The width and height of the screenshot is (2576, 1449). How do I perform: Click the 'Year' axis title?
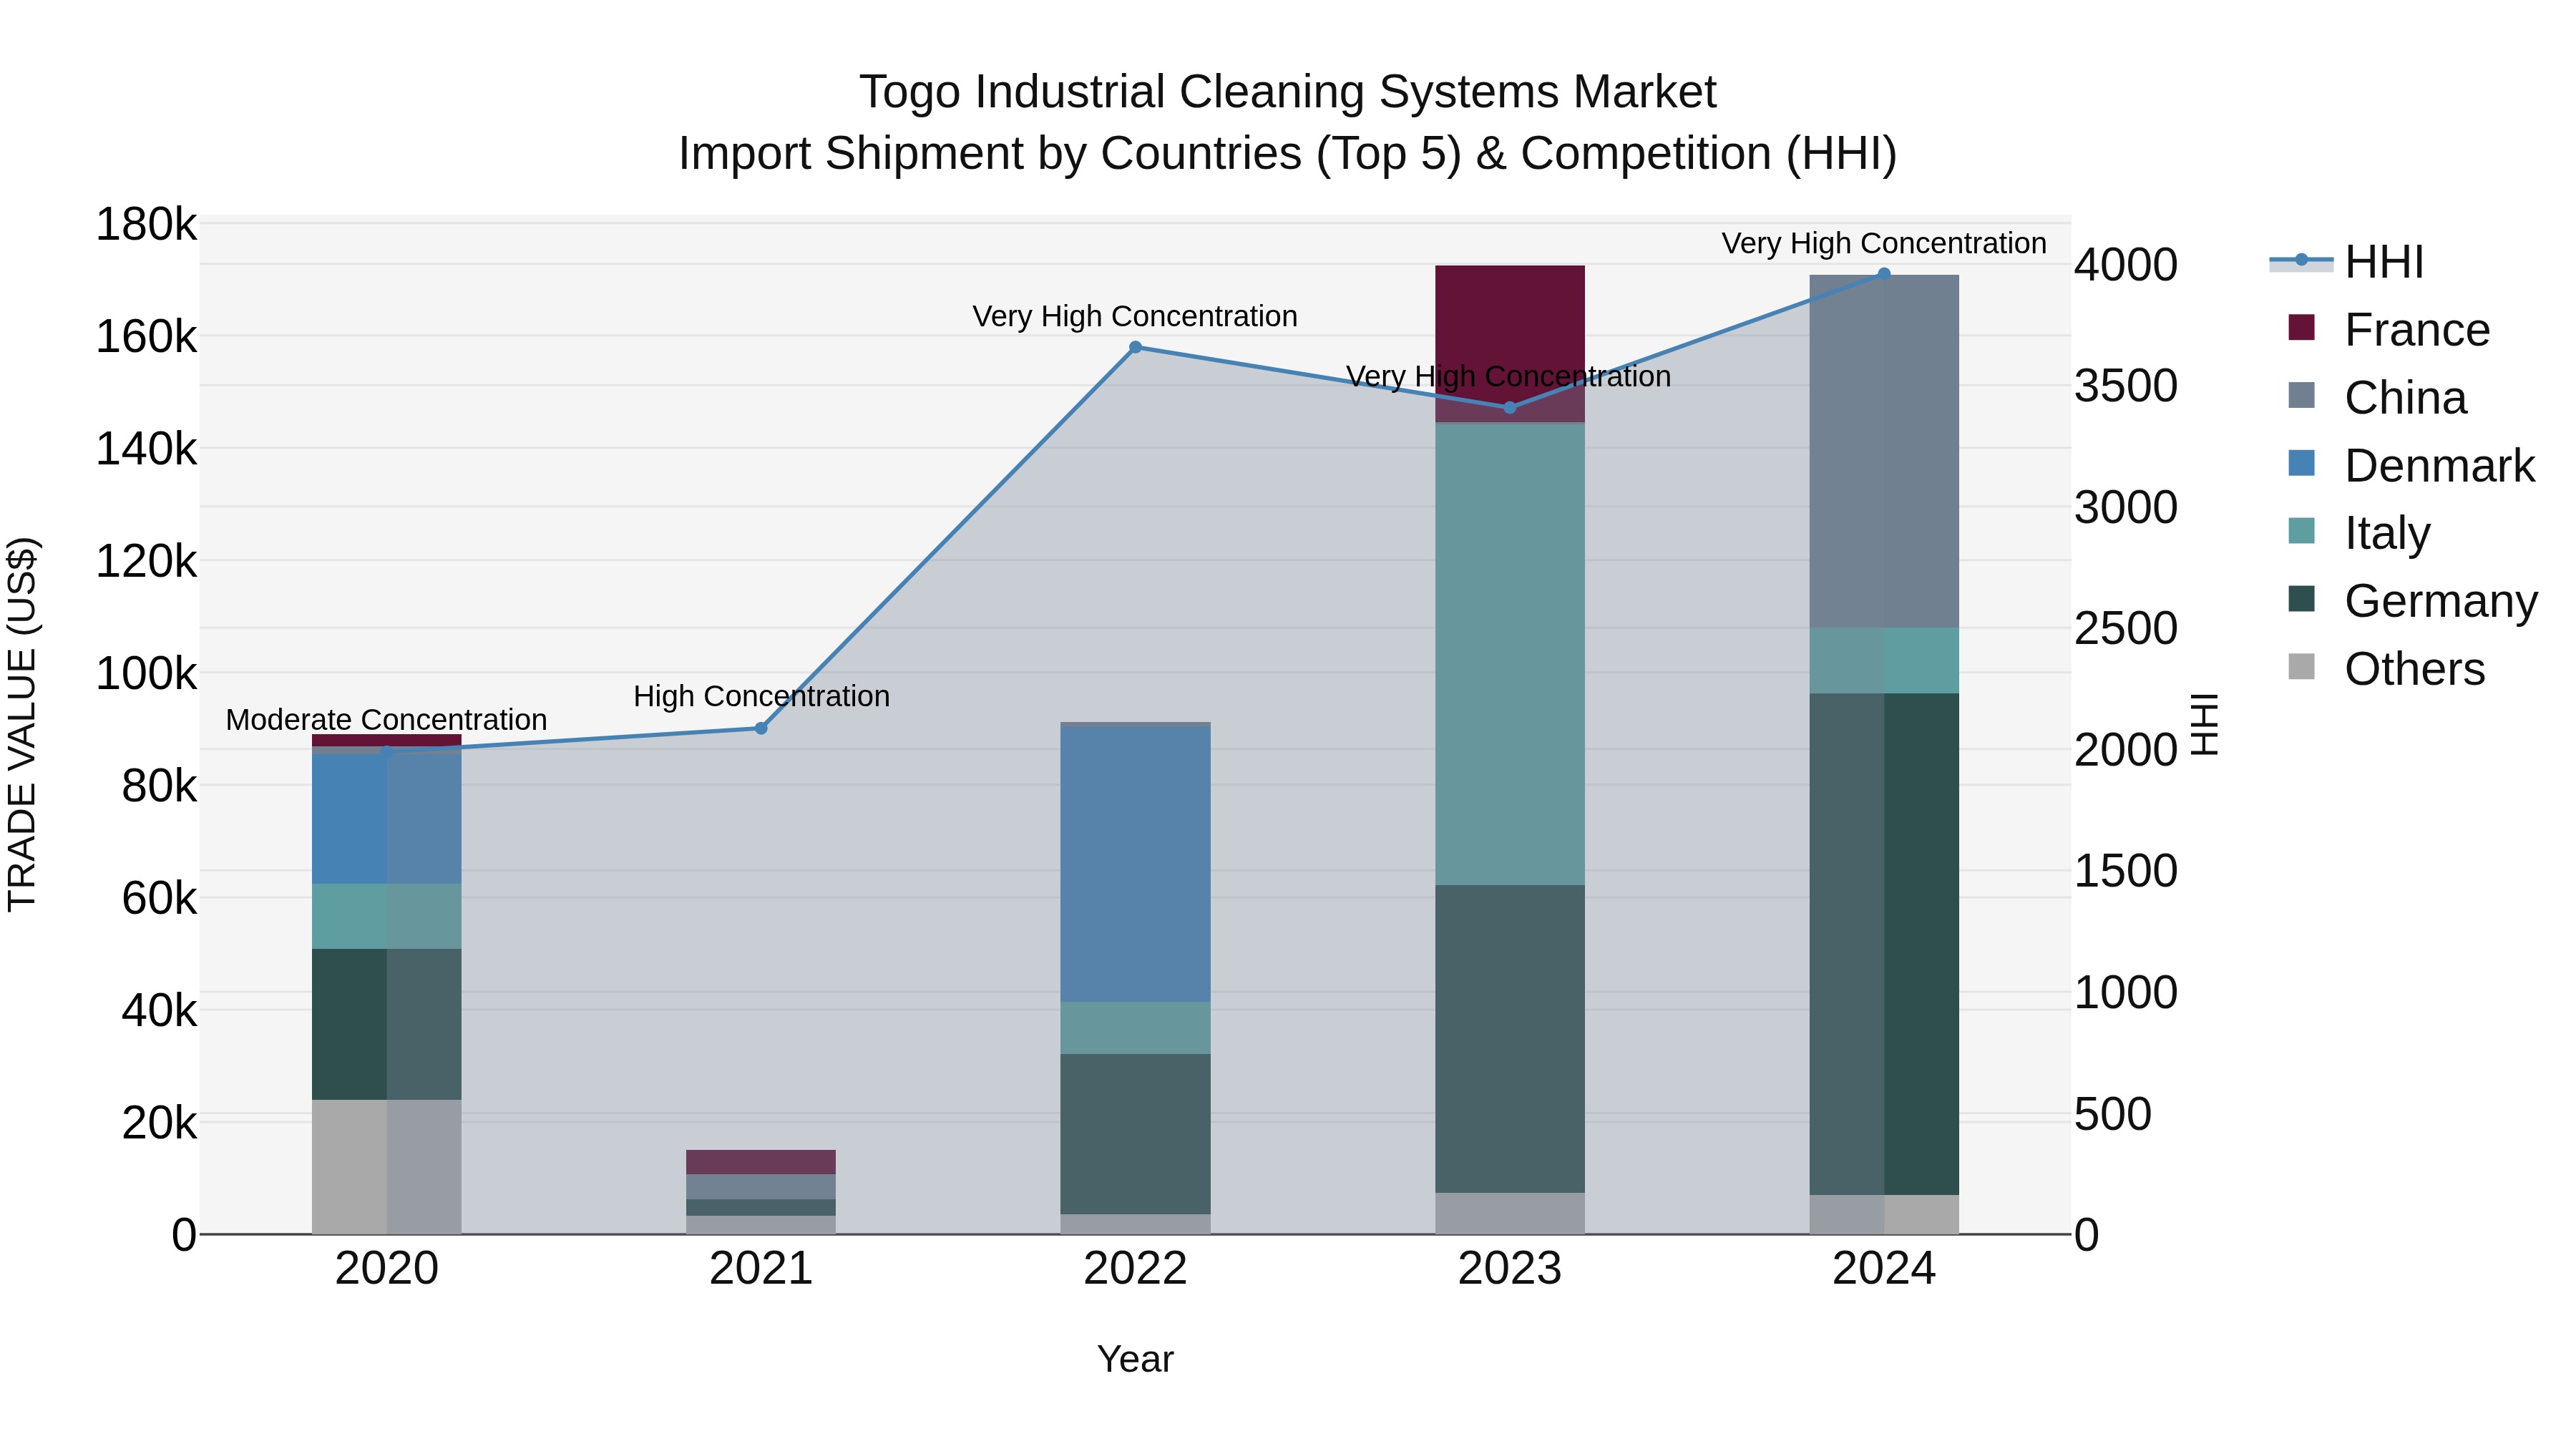(x=1135, y=1359)
